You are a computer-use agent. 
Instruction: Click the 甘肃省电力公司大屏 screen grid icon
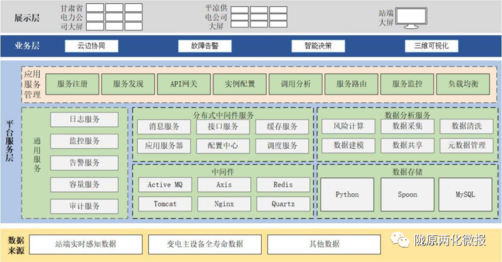[114, 17]
